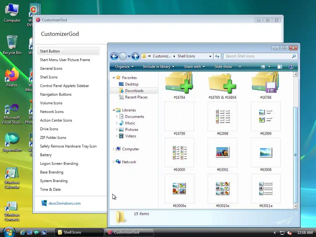Image resolution: width=316 pixels, height=237 pixels.
Task: Click the muted volume tray icon
Action: [289, 233]
